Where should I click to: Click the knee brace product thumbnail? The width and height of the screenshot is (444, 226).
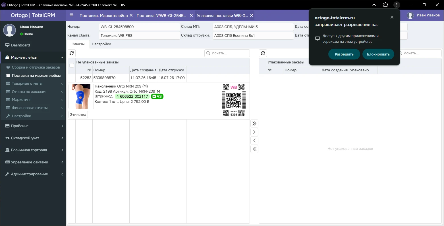tap(81, 96)
